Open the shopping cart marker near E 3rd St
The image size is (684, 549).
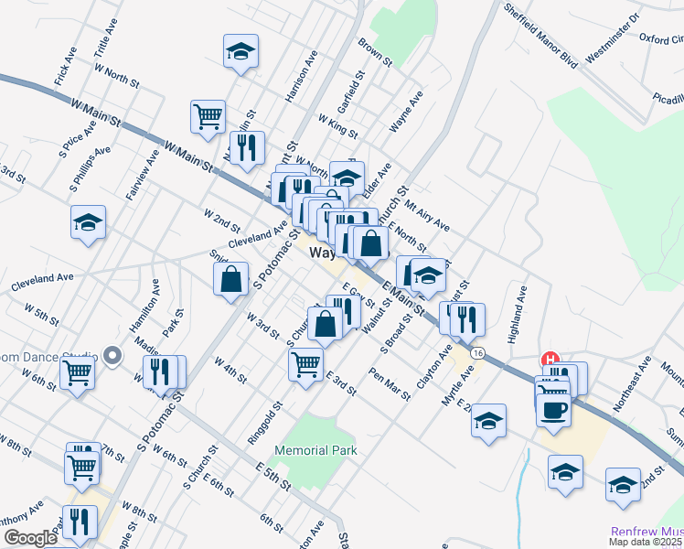click(x=305, y=362)
